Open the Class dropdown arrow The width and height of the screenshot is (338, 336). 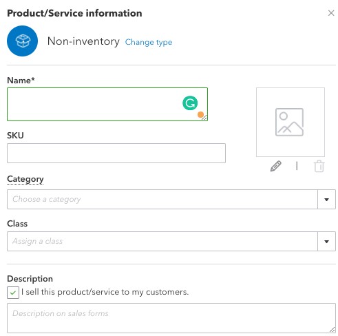[x=326, y=242]
